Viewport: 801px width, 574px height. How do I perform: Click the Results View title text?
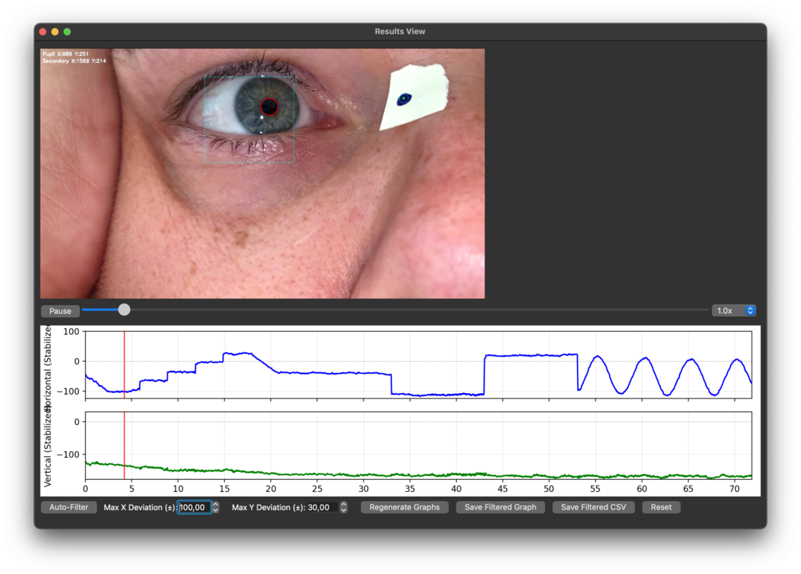tap(400, 32)
